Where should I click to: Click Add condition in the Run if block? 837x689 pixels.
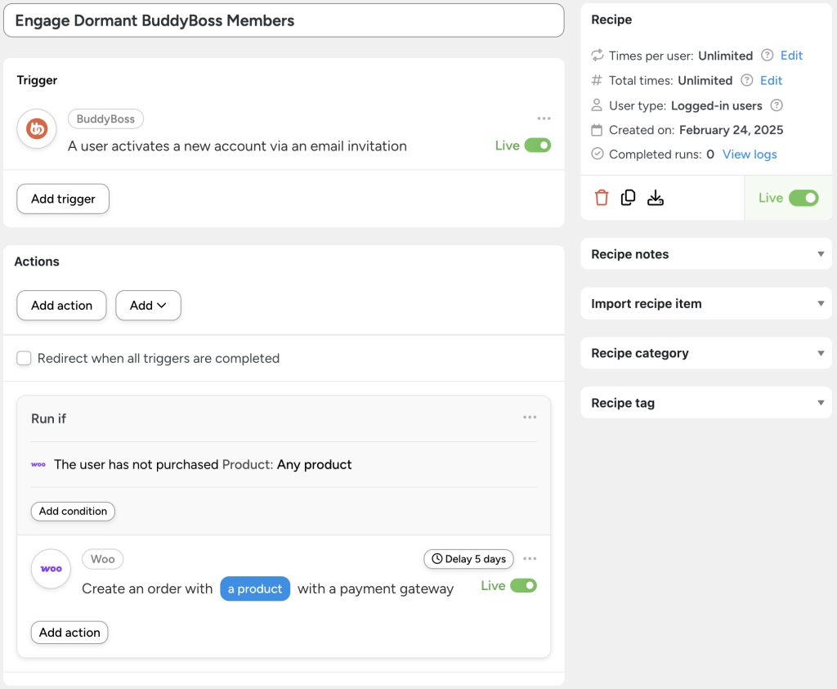pyautogui.click(x=73, y=511)
